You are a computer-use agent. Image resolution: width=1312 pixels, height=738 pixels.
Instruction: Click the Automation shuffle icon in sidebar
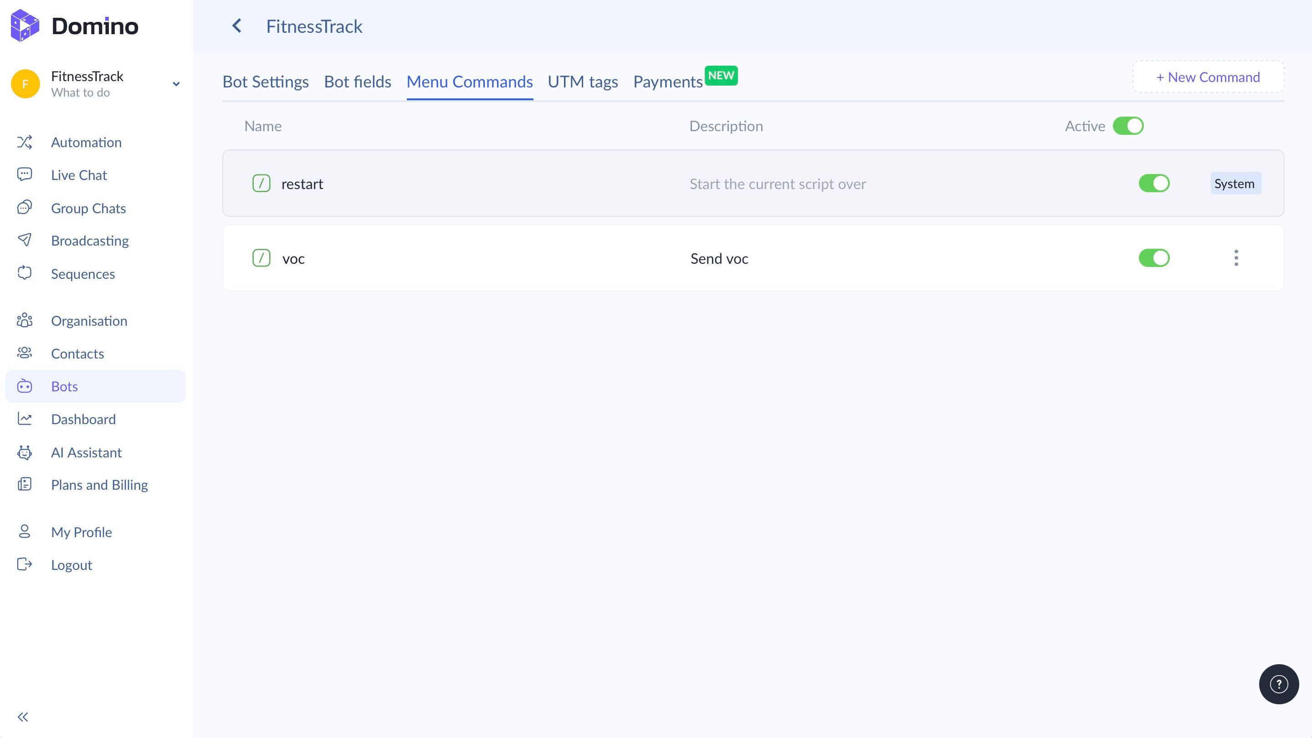(25, 142)
